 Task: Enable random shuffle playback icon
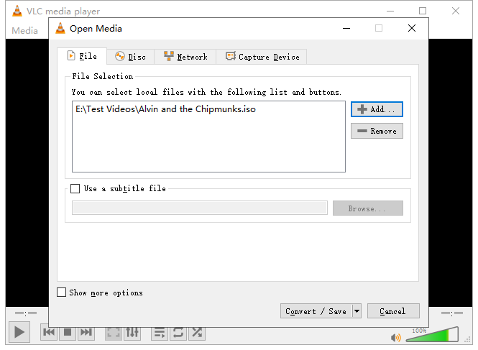tap(197, 333)
